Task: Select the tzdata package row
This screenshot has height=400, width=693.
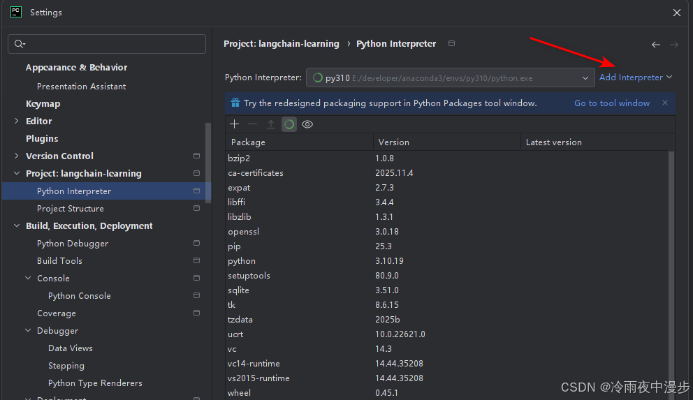Action: click(x=447, y=320)
